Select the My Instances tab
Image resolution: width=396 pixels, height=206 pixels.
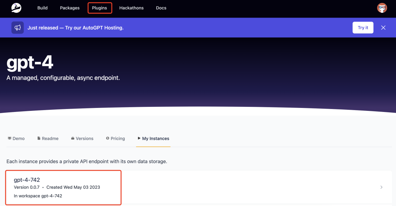[x=153, y=138]
